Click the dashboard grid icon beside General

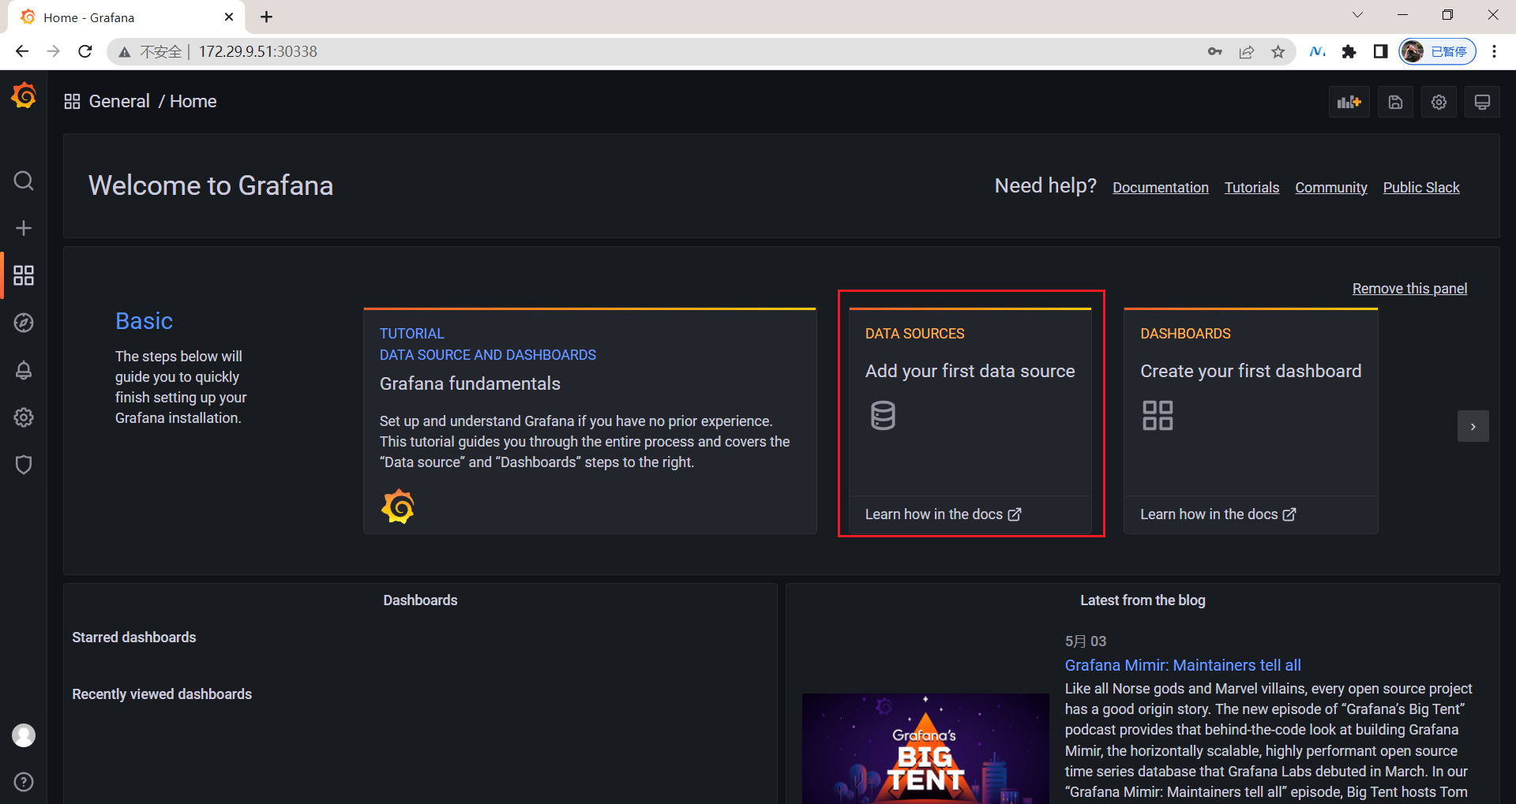pyautogui.click(x=72, y=101)
